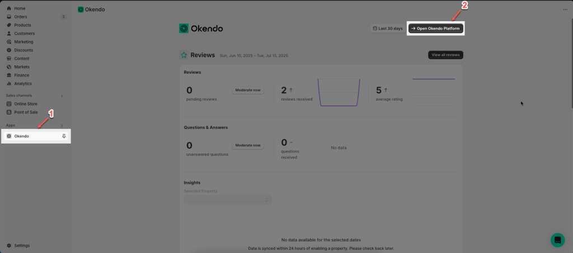Click Finance text in the sidebar
The image size is (573, 253).
22,75
